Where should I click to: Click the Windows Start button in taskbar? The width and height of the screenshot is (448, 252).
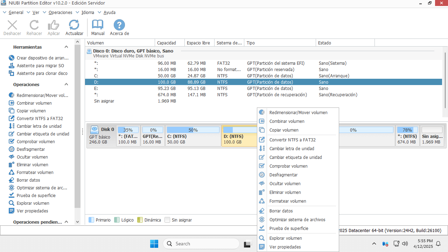[154, 244]
